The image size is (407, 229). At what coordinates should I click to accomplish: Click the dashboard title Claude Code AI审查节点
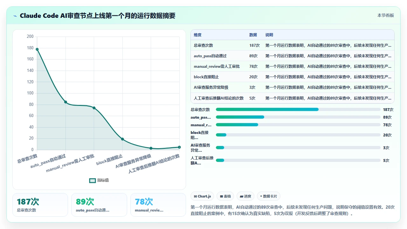pos(98,16)
